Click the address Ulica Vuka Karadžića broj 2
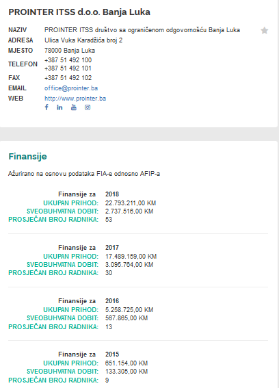 (x=83, y=40)
